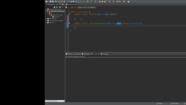Select the Tutorials project
The width and height of the screenshot is (186, 105).
click(x=52, y=22)
